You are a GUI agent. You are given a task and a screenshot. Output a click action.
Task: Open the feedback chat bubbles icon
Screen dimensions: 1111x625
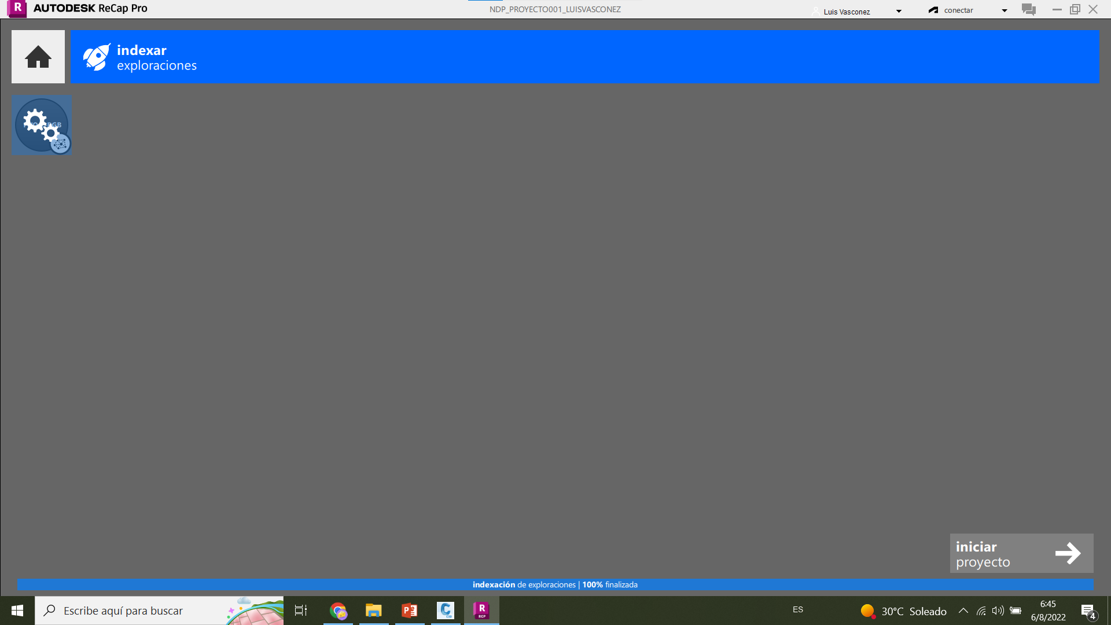(1029, 10)
